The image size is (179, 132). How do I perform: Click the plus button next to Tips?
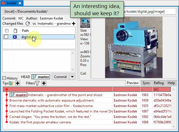(x=18, y=83)
